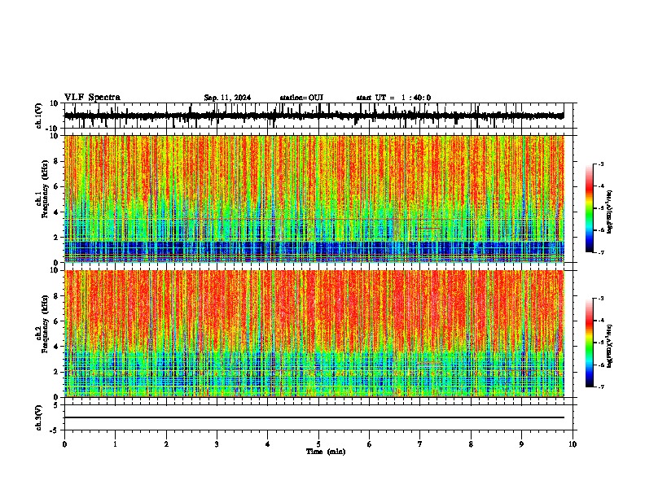Click the "5" tick on ch.3(V) axis
Viewport: 645px width, 498px height.
click(x=56, y=405)
